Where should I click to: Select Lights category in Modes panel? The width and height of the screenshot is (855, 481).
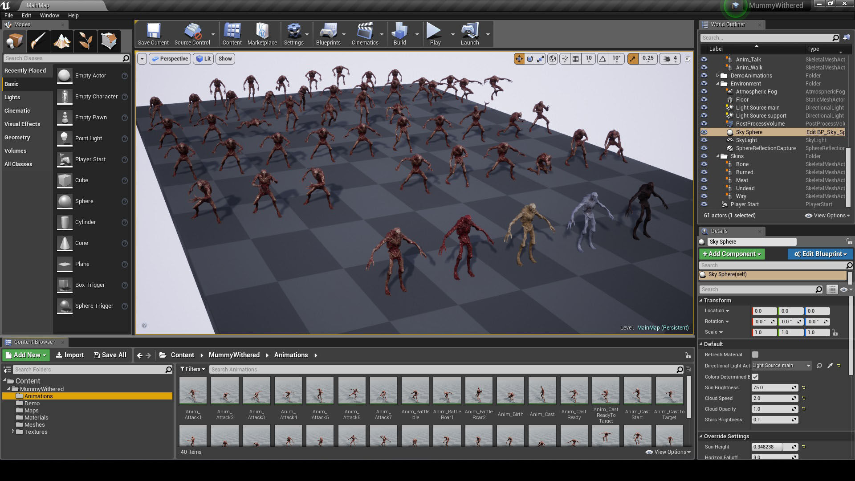(x=12, y=98)
